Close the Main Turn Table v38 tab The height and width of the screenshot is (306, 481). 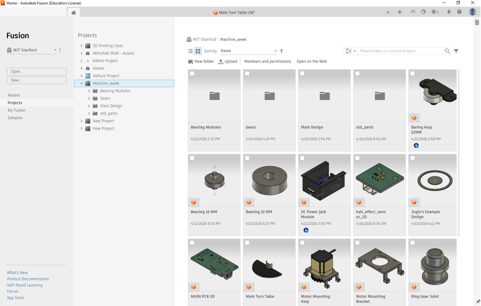coord(388,13)
